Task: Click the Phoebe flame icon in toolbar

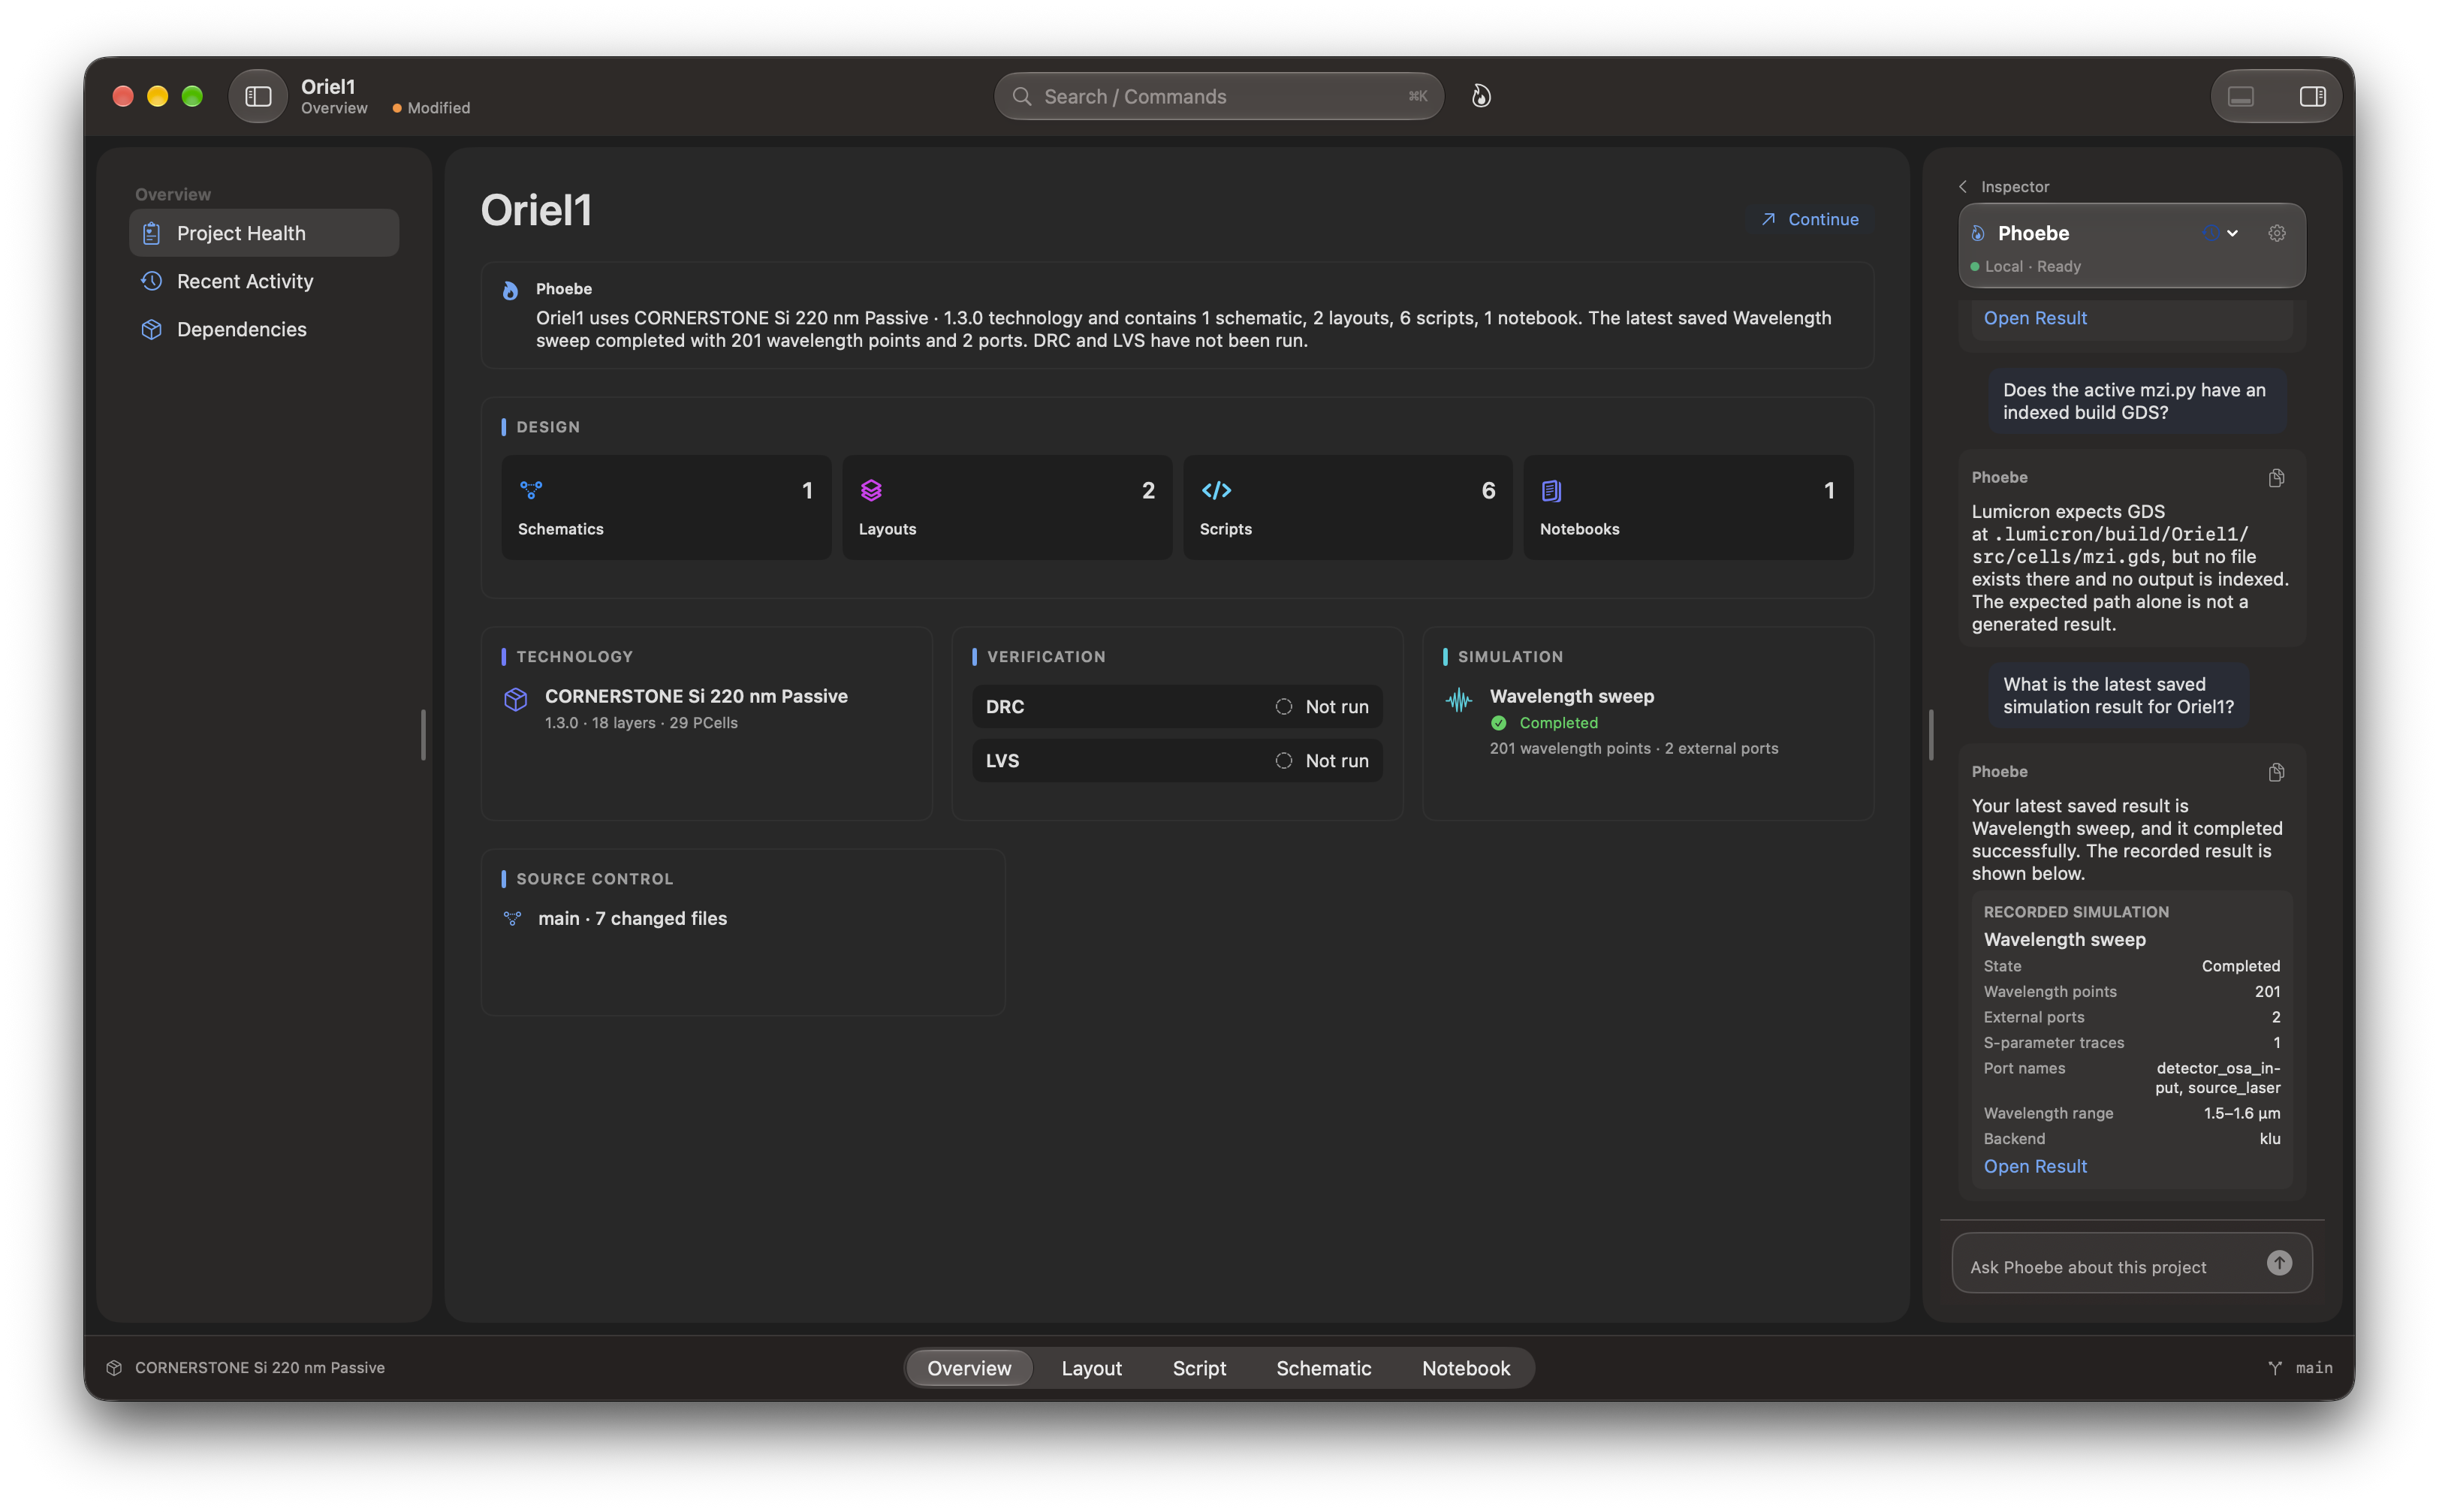Action: [x=1481, y=96]
